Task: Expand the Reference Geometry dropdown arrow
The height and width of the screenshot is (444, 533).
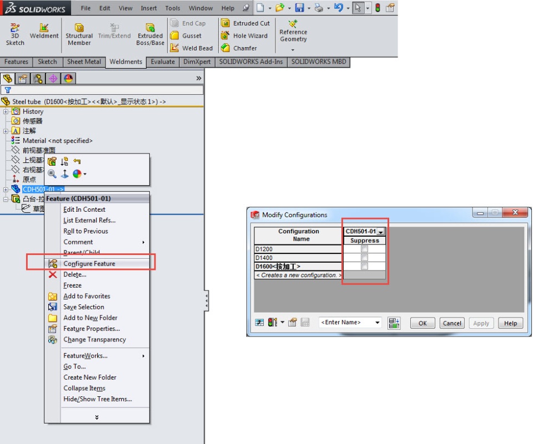Action: (293, 50)
